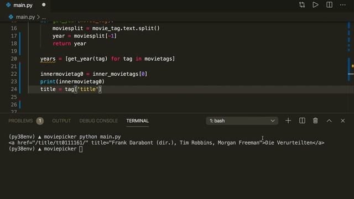354x199 pixels.
Task: Click 'print(innermovietag0)' code line
Action: [x=72, y=81]
